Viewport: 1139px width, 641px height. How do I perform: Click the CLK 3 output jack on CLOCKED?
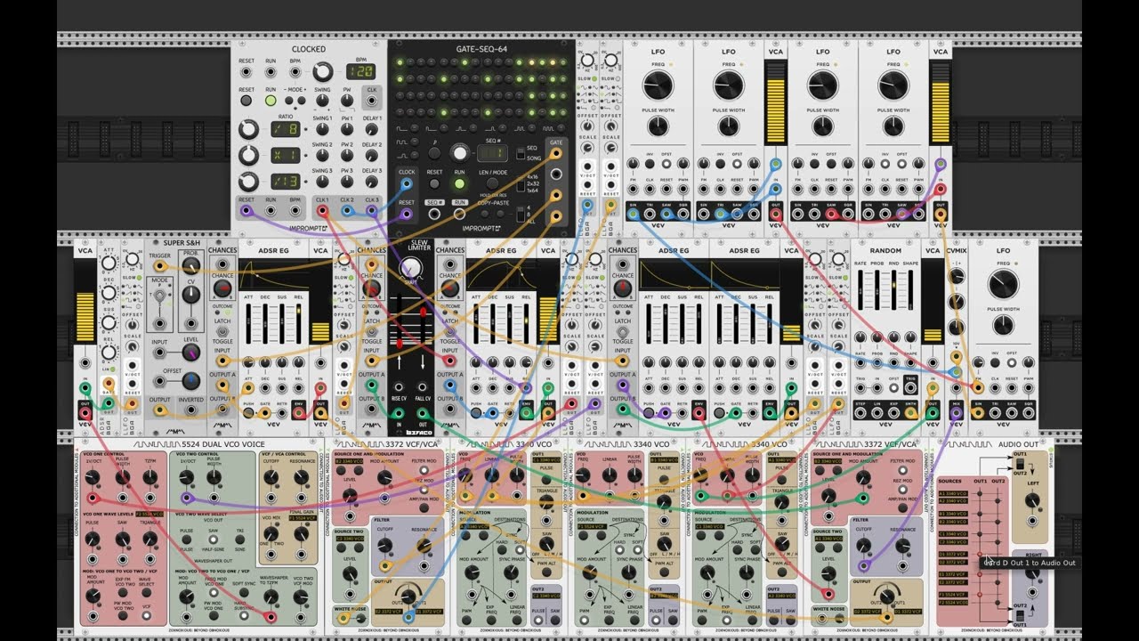pos(372,212)
